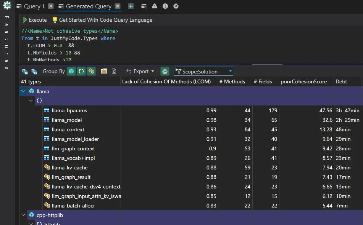Toggle group by namespace braces
363x225 pixels.
tap(81, 71)
